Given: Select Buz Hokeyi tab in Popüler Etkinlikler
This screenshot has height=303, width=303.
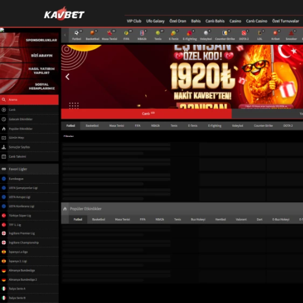Looking at the screenshot, I should 198,219.
